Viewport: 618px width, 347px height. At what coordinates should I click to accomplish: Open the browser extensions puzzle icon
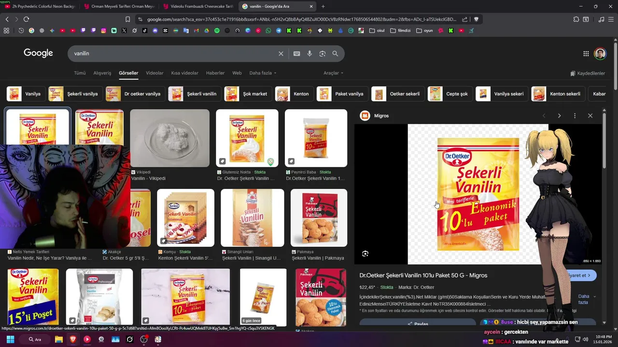click(576, 19)
